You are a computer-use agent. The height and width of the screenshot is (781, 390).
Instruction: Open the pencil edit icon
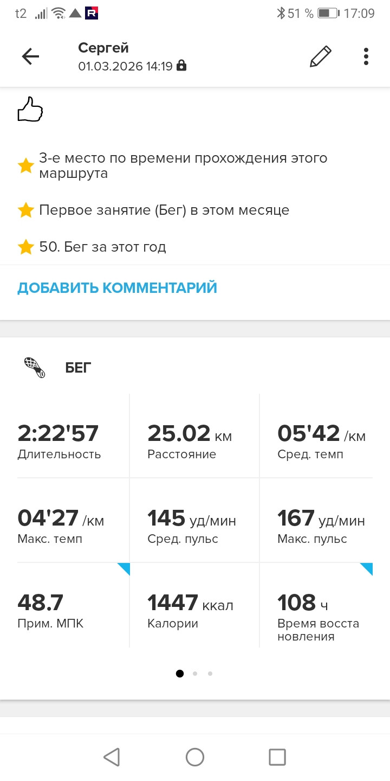point(320,56)
